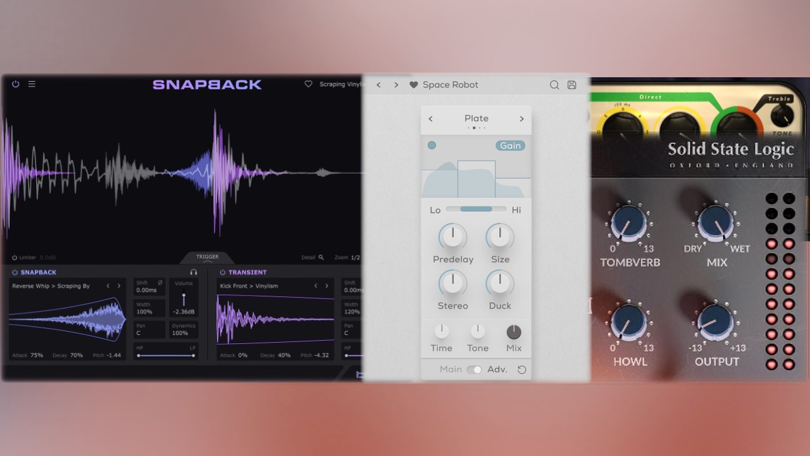Next reverb type arrow beside Plate
The image size is (810, 456).
[521, 118]
